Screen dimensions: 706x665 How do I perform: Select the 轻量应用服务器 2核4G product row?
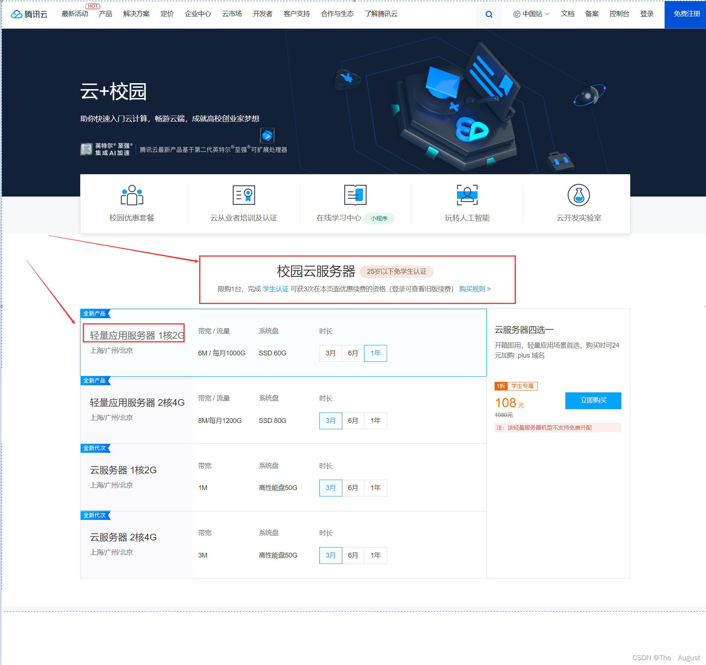tap(283, 410)
